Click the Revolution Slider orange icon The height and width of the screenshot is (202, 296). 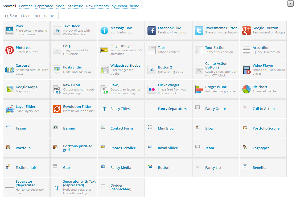point(57,109)
